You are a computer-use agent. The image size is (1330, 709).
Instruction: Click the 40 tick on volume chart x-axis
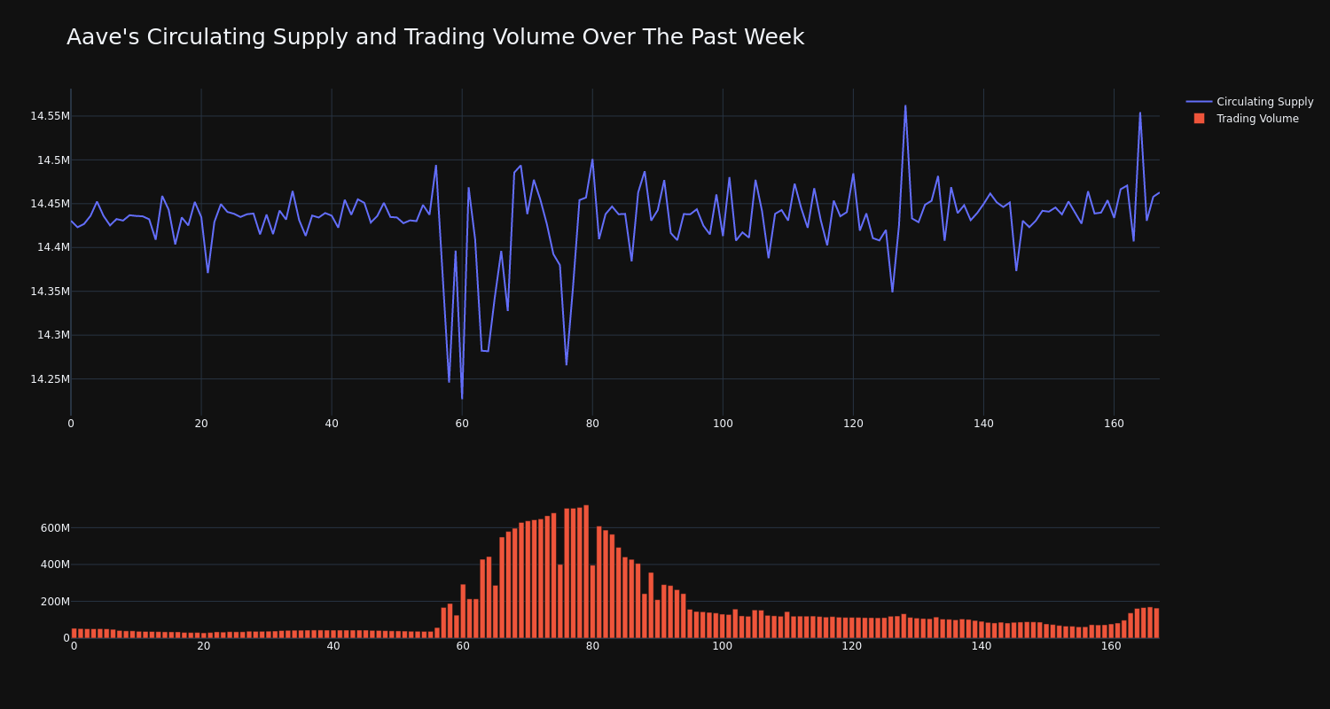click(x=333, y=646)
